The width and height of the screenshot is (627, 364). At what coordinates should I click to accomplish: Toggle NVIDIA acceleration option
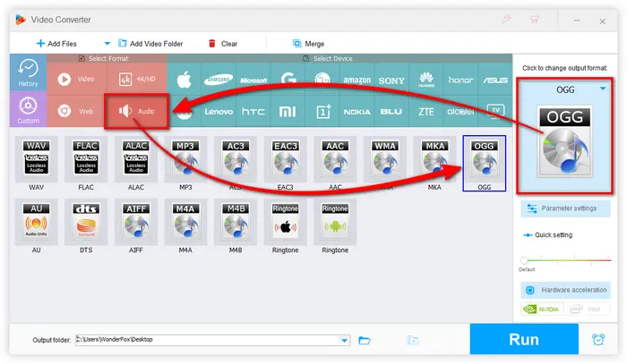[x=542, y=309]
